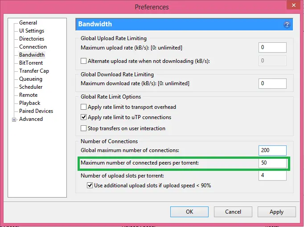The height and width of the screenshot is (227, 304).
Task: Click Global maximum number of connections label
Action: click(x=130, y=150)
